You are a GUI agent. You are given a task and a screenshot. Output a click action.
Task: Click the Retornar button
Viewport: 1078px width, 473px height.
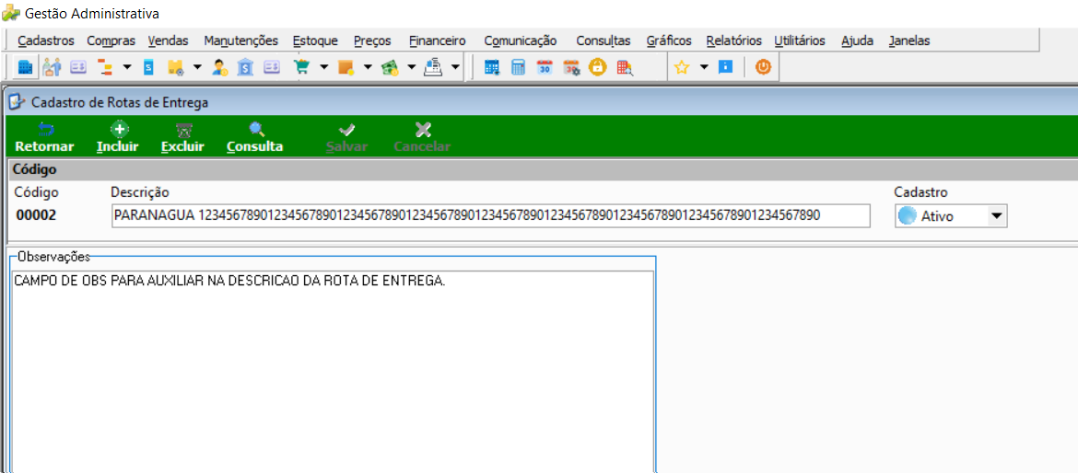coord(45,138)
